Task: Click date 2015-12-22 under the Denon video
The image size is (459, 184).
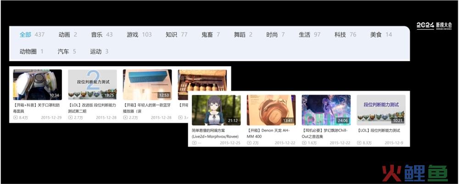Action: click(285, 143)
